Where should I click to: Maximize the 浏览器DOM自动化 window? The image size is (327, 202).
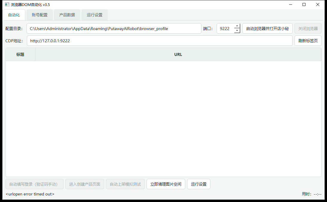pos(304,4)
